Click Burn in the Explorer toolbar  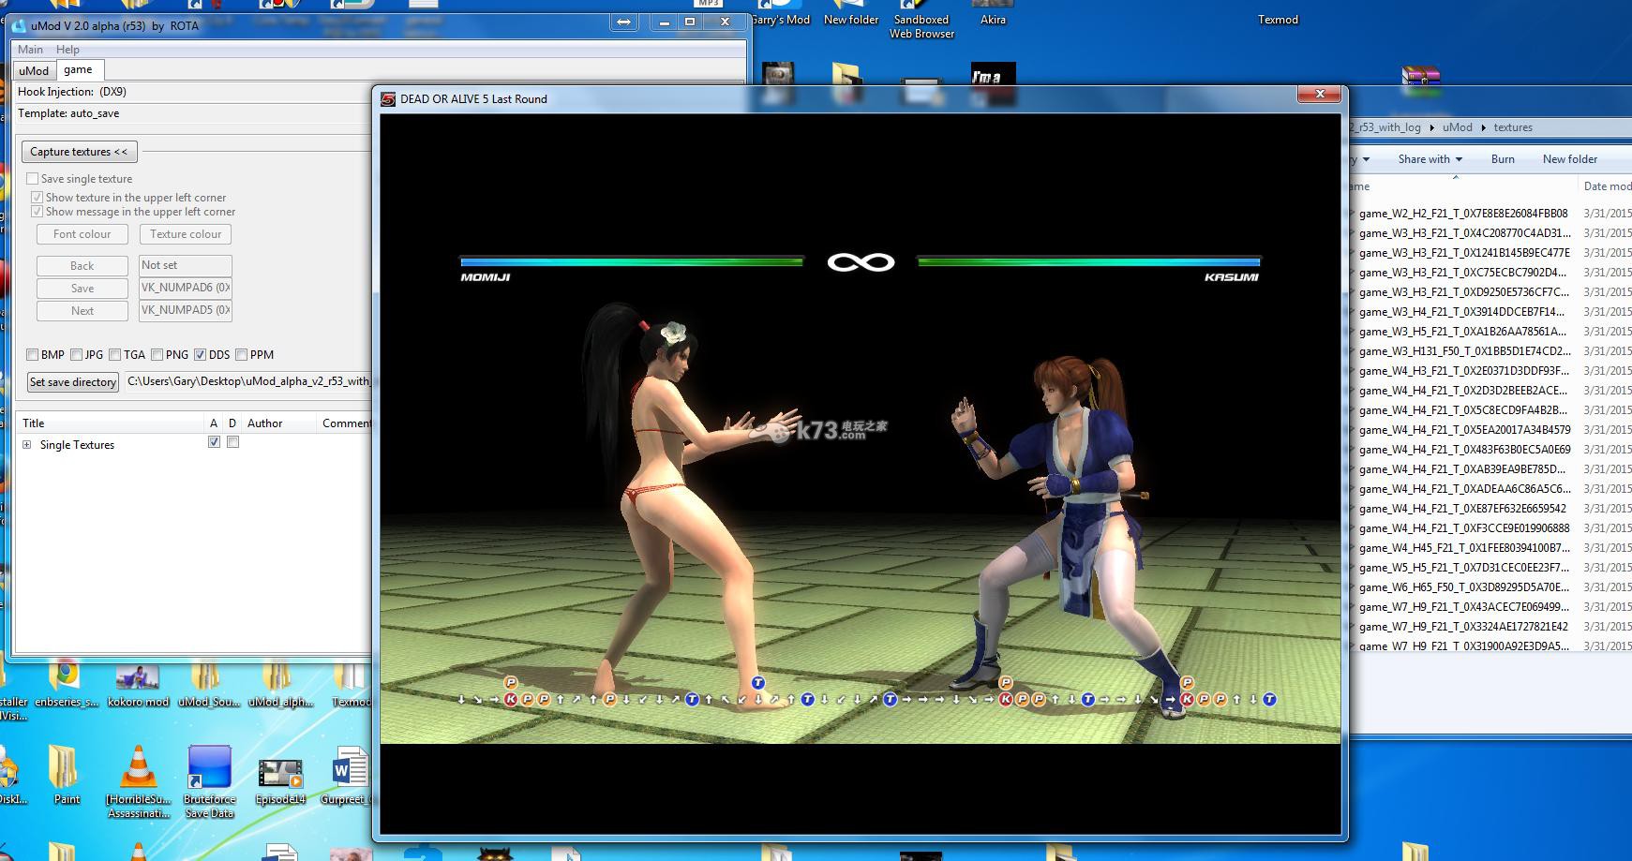[x=1503, y=159]
